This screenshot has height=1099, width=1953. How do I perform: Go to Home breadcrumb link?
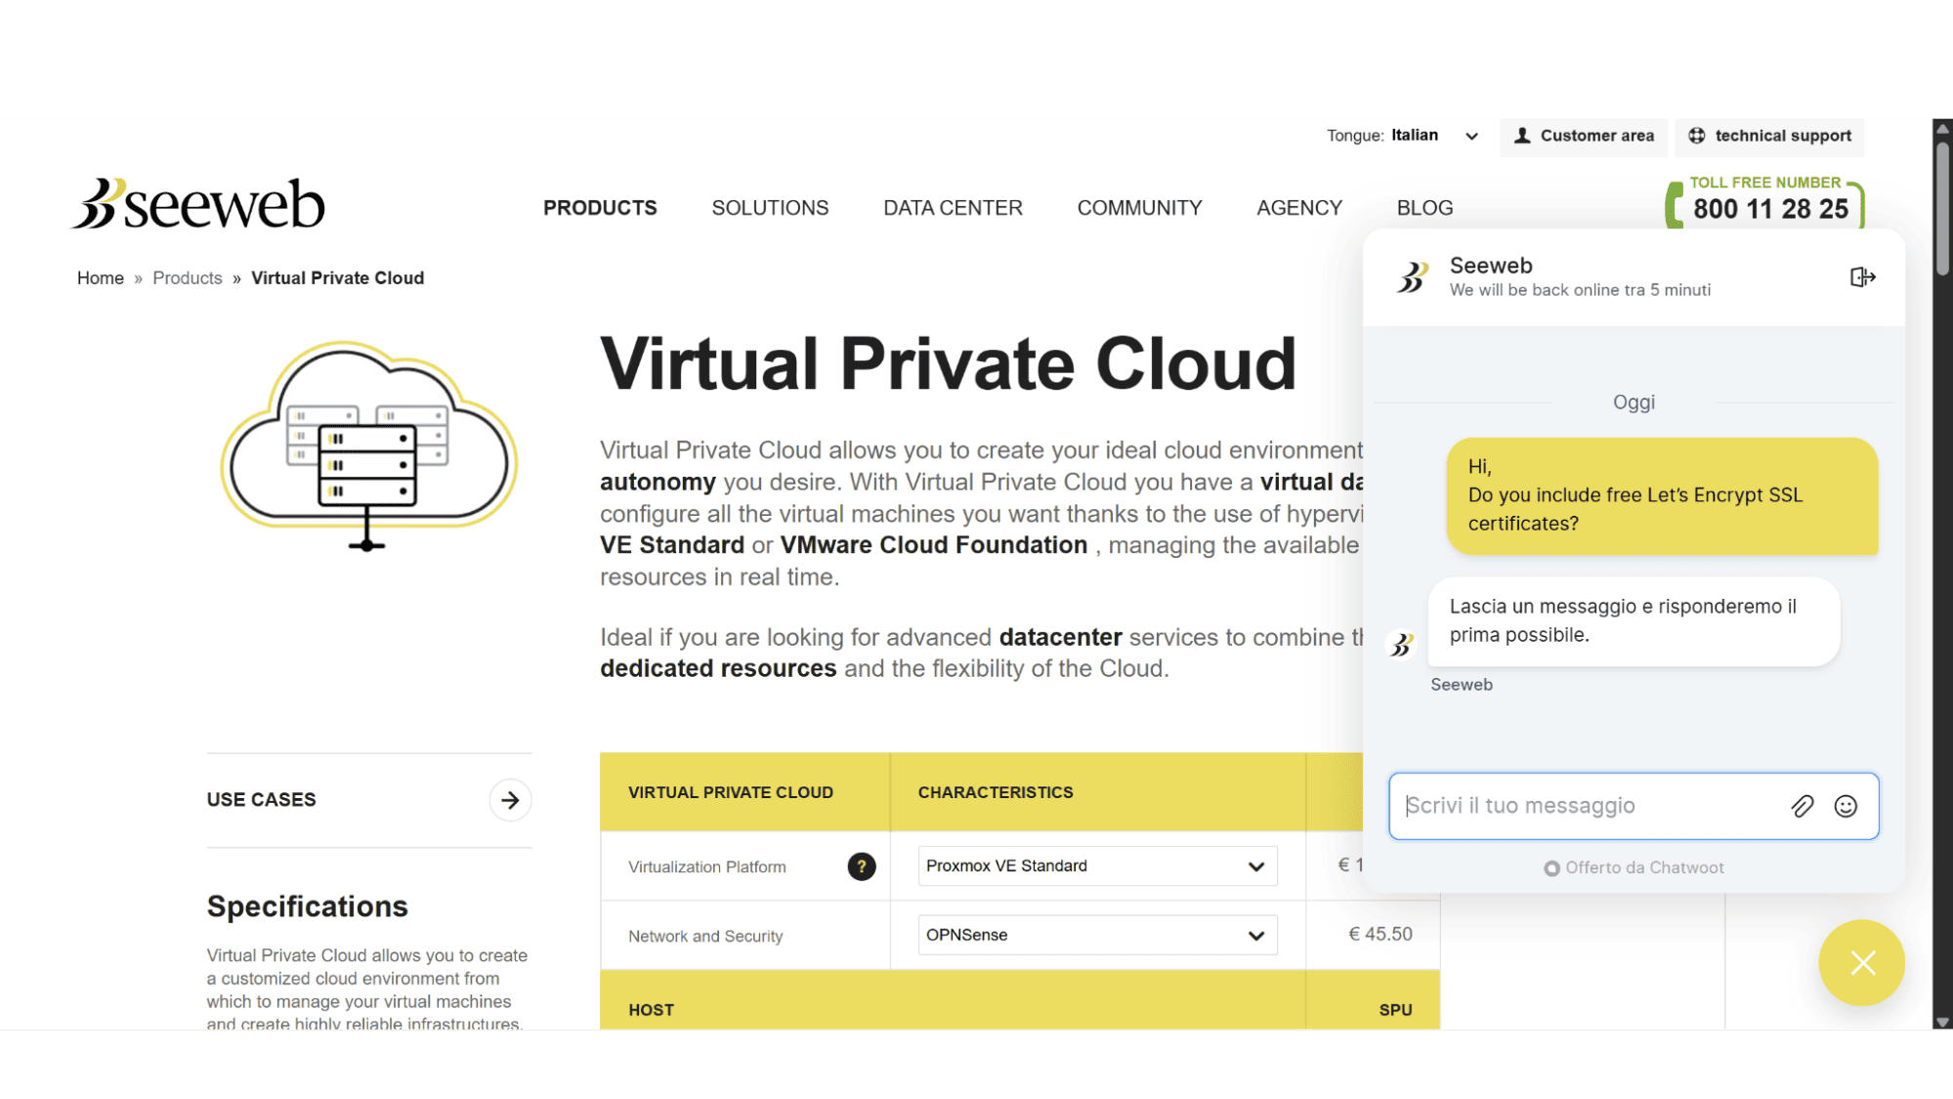pos(101,278)
